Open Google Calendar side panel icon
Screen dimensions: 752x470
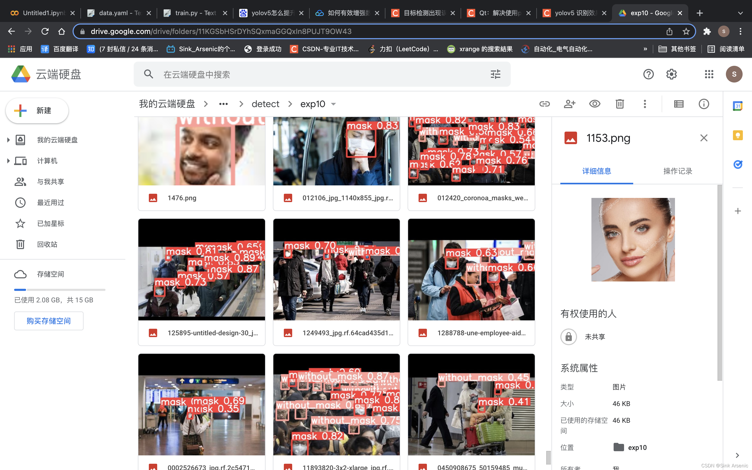click(x=737, y=106)
